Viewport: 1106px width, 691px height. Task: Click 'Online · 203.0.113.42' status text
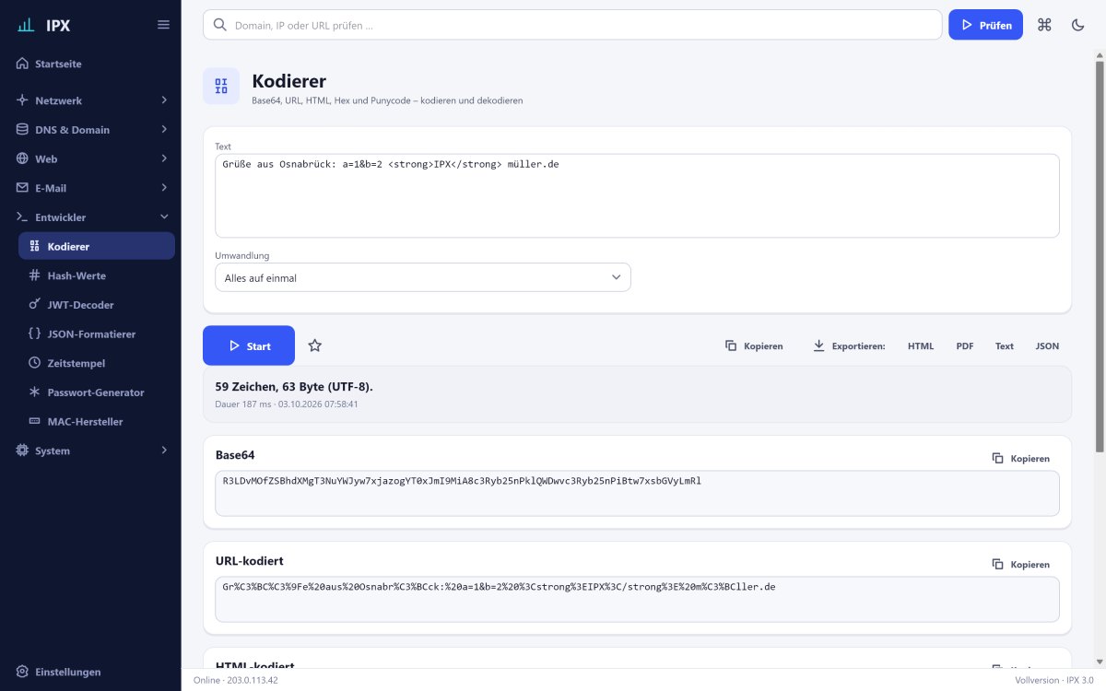[x=236, y=680]
